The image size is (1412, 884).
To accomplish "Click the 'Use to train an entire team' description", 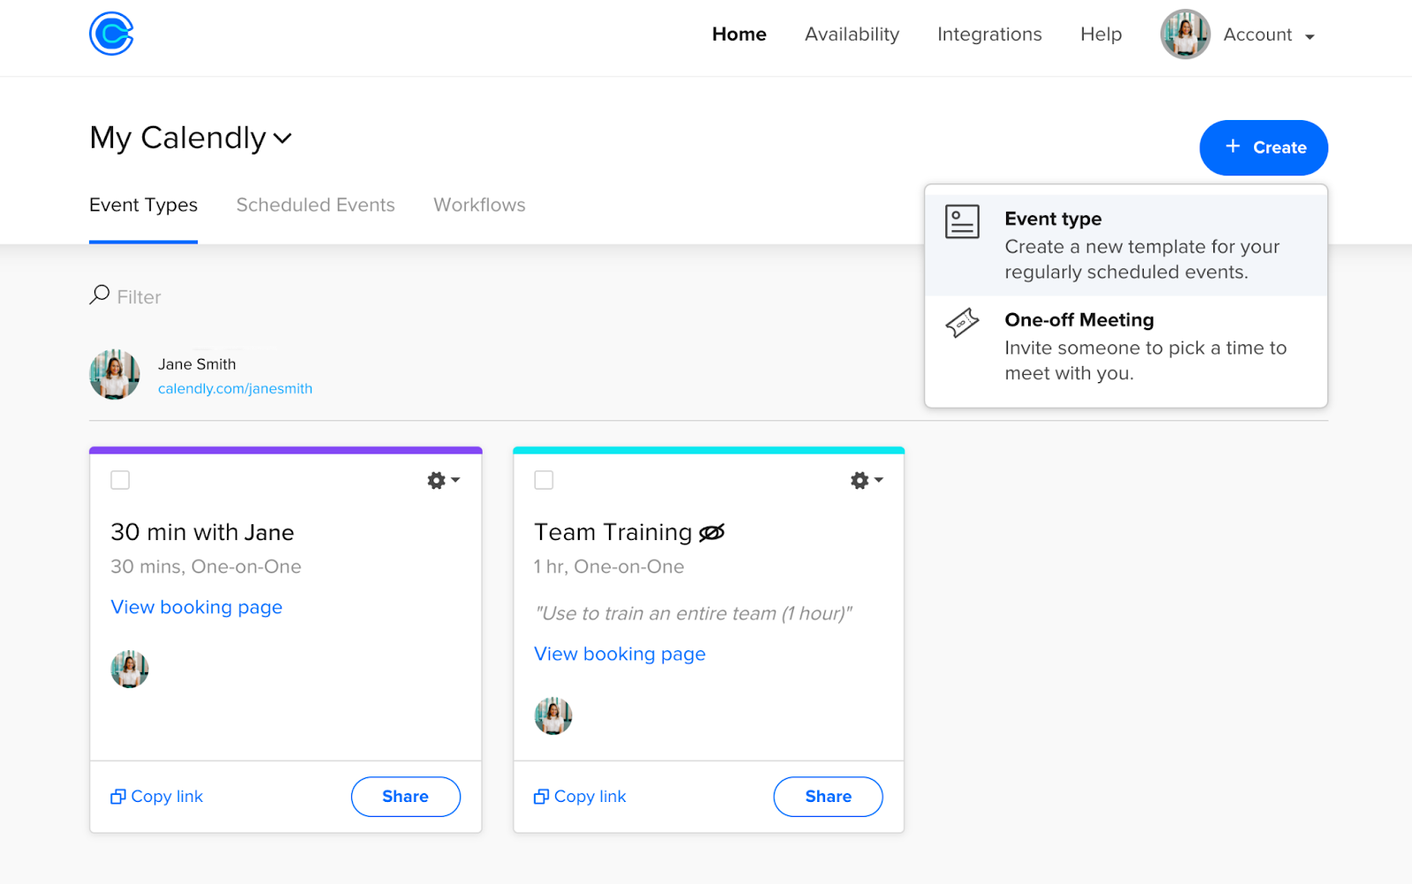I will 694,613.
